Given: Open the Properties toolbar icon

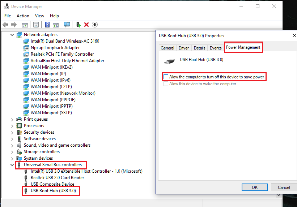Looking at the screenshot, I should [x=36, y=25].
